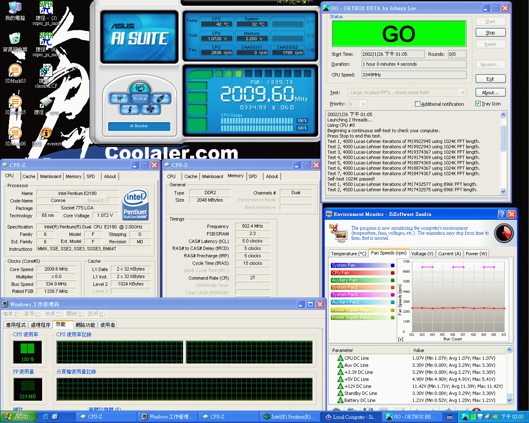Expand next Temp. sensor arrow in AI Suite
This screenshot has height=423, width=529.
[313, 21]
